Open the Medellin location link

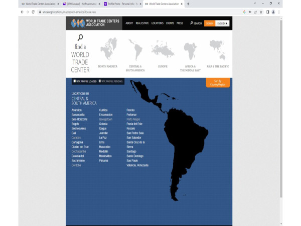click(104, 151)
